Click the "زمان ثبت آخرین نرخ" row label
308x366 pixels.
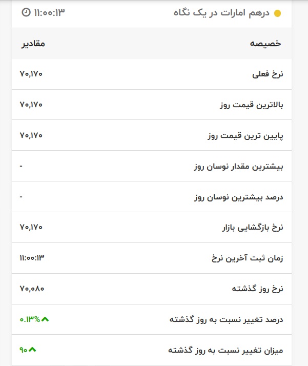[248, 258]
